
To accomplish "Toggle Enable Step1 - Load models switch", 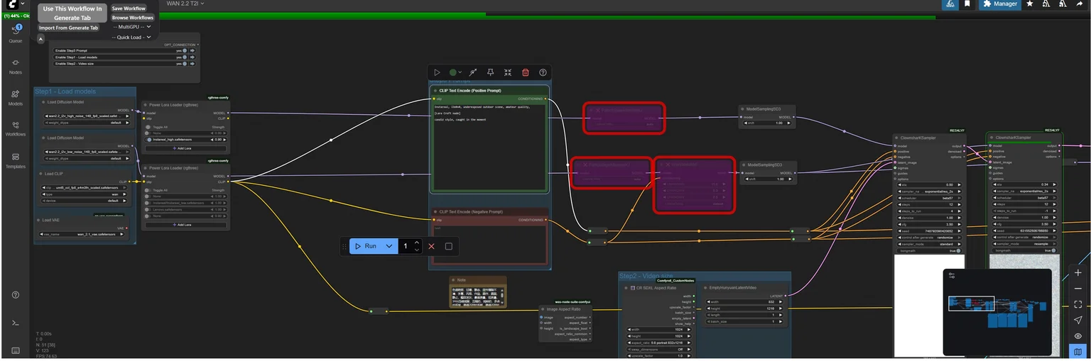I will coord(185,57).
